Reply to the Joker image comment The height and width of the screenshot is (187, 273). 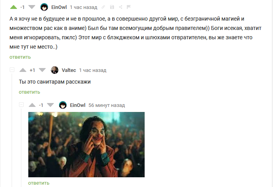[x=39, y=183]
